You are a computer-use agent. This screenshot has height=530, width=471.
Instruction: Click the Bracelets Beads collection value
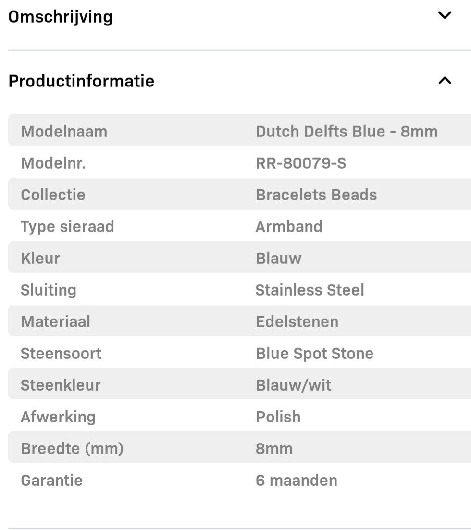pos(316,195)
